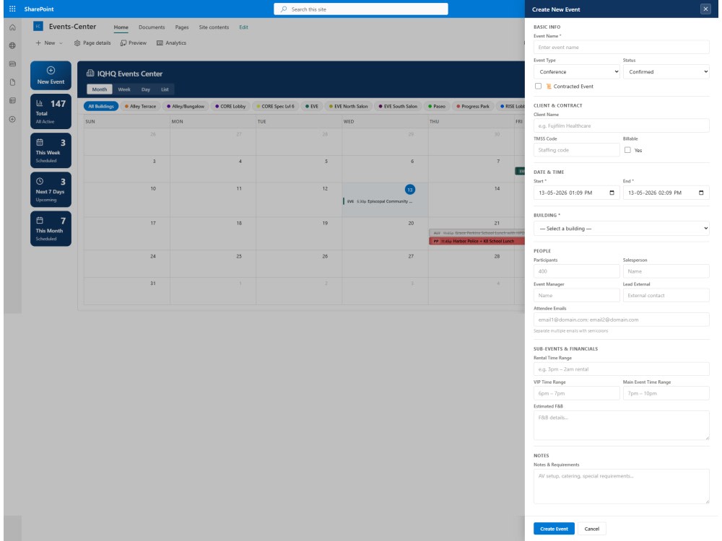The width and height of the screenshot is (722, 541).
Task: Click the Estimated F&B text area
Action: click(621, 426)
